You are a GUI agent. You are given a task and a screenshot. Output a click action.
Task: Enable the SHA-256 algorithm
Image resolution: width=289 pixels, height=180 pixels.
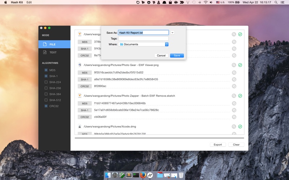[46, 88]
